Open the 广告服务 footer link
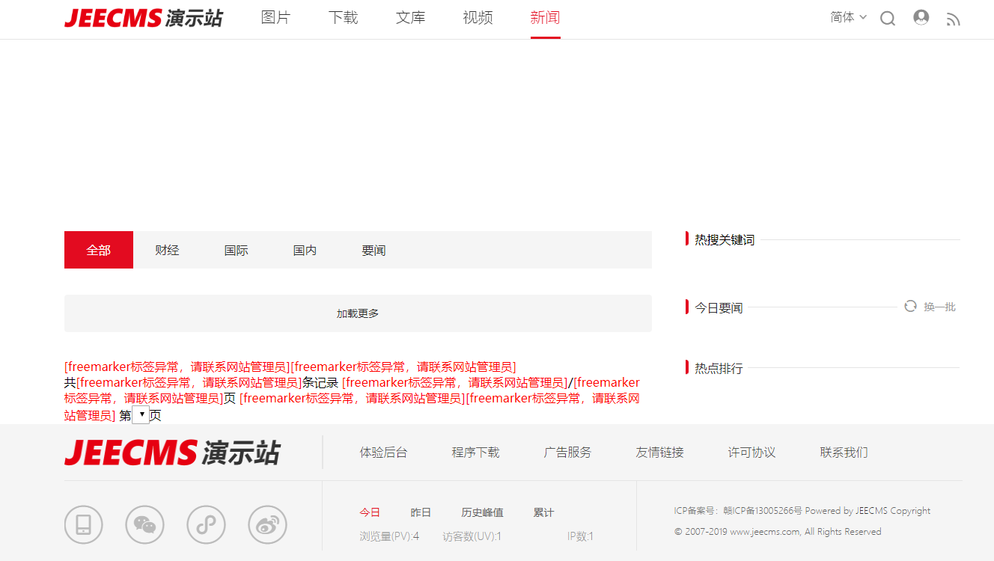This screenshot has height=561, width=994. tap(568, 453)
